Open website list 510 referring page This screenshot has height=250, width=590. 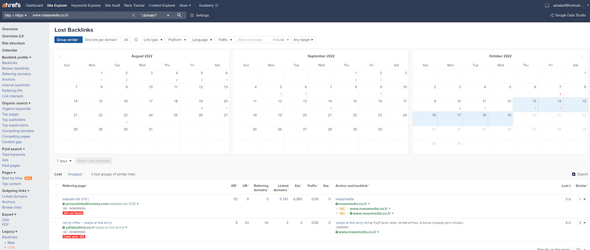click(x=75, y=199)
